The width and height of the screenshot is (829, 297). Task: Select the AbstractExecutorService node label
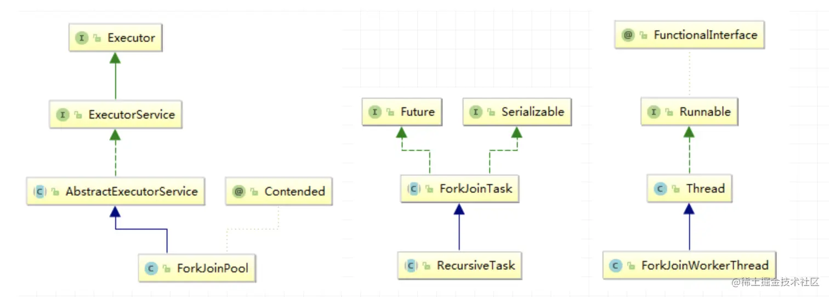(132, 191)
